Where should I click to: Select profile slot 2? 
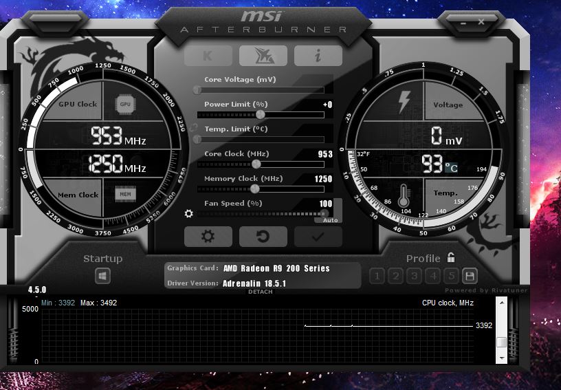pos(396,276)
